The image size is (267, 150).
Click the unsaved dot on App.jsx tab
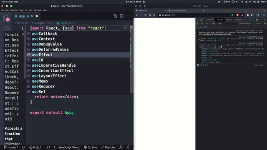(x=37, y=16)
